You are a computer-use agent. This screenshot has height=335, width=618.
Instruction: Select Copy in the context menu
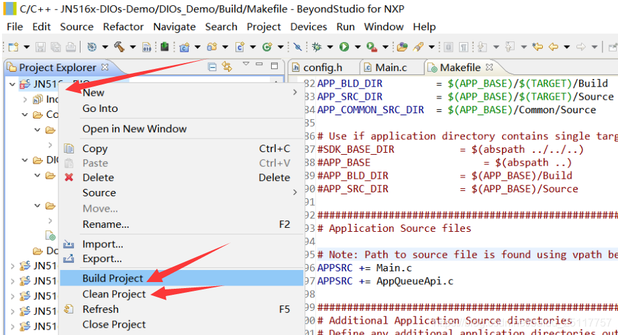pos(182,149)
